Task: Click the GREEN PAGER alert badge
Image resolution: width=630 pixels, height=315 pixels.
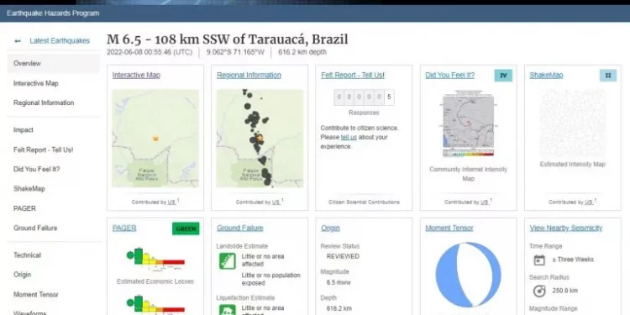Action: [186, 228]
